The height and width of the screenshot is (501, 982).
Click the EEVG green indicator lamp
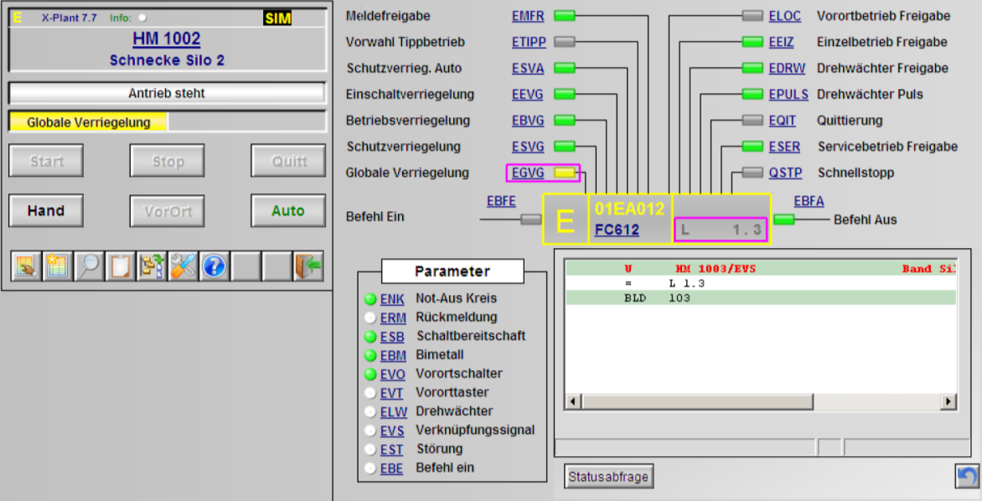click(x=565, y=95)
